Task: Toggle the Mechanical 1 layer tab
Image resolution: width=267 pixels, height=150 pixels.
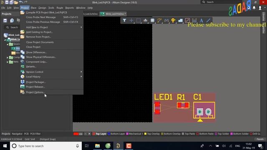Action: click(134, 134)
